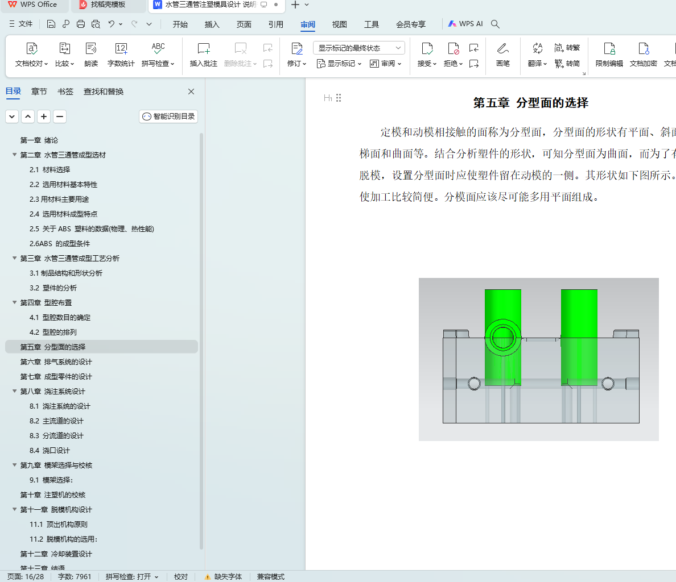The height and width of the screenshot is (582, 676).
Task: Convert text with 转简
Action: tap(567, 64)
